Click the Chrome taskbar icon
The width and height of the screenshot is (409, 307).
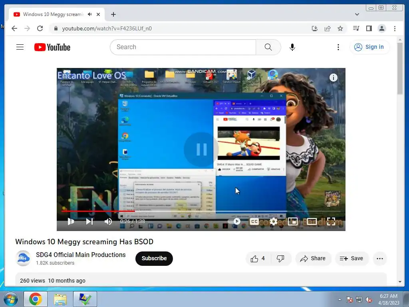click(x=36, y=299)
